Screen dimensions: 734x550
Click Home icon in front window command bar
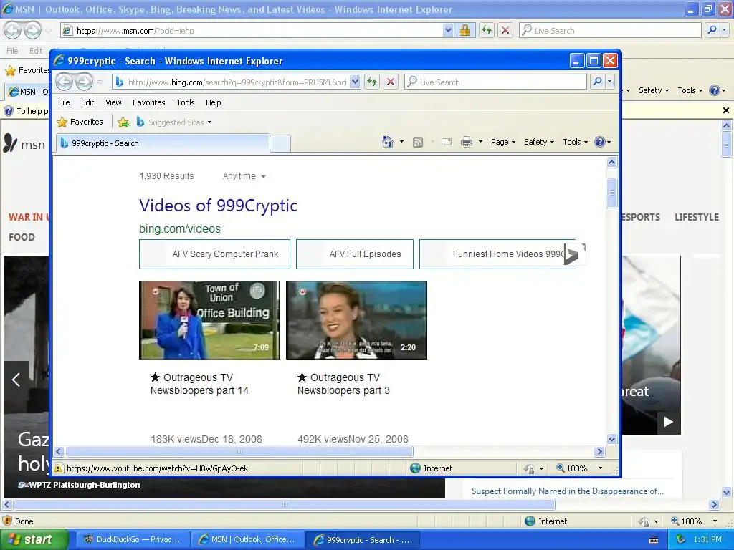pos(388,142)
